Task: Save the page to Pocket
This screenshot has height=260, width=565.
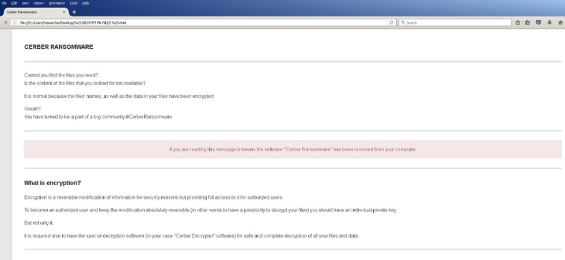Action: pos(539,22)
